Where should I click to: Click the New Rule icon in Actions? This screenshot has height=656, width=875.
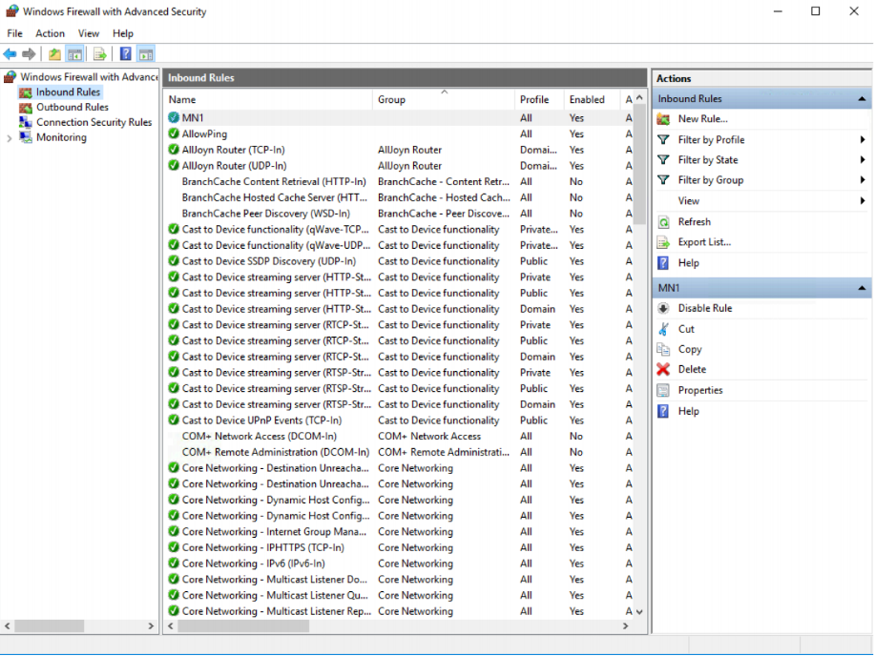click(x=663, y=119)
